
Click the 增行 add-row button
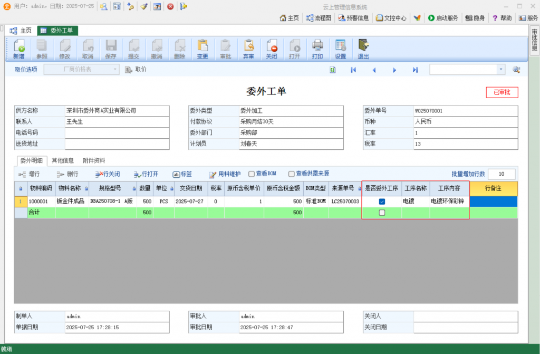coord(29,174)
